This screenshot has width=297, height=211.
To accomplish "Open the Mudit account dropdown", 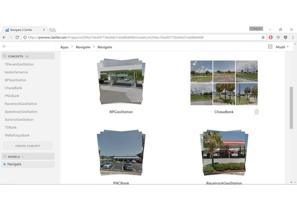I will (x=282, y=47).
